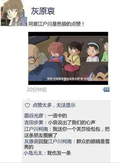Open 灰原哀's profile avatar
Screen dimensions: 120x163
click(x=14, y=13)
